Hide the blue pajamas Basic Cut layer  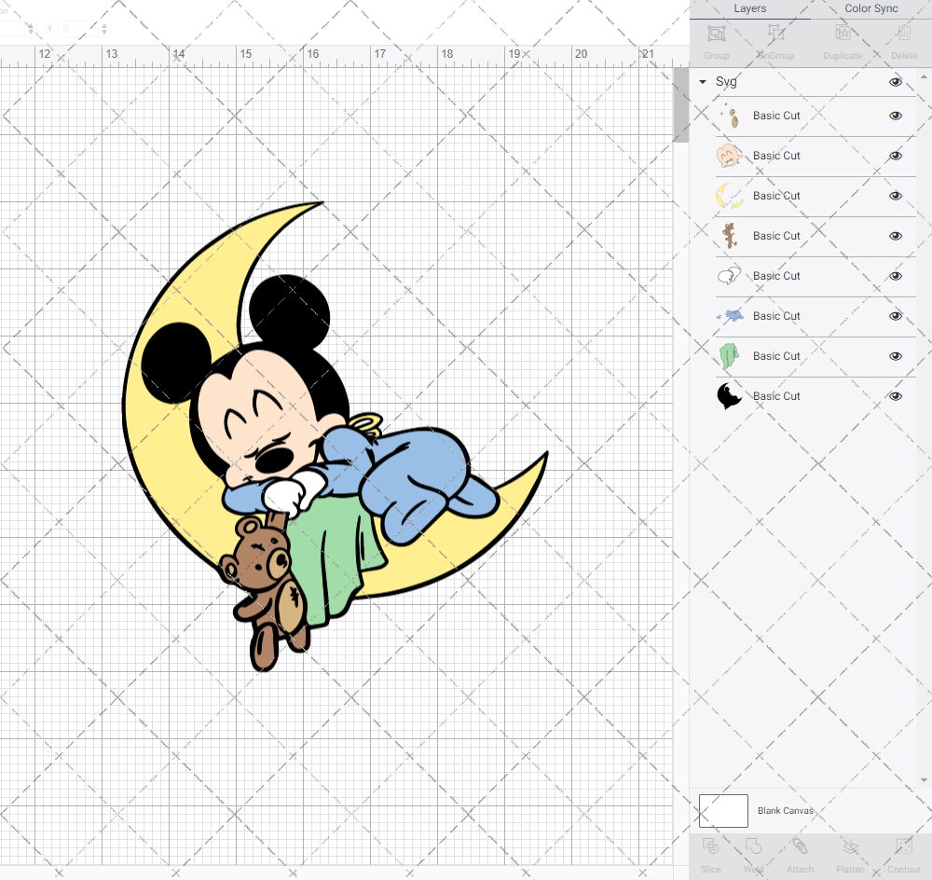click(x=895, y=316)
